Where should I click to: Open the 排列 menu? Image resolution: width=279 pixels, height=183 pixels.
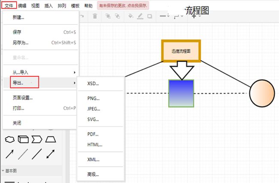coord(62,6)
